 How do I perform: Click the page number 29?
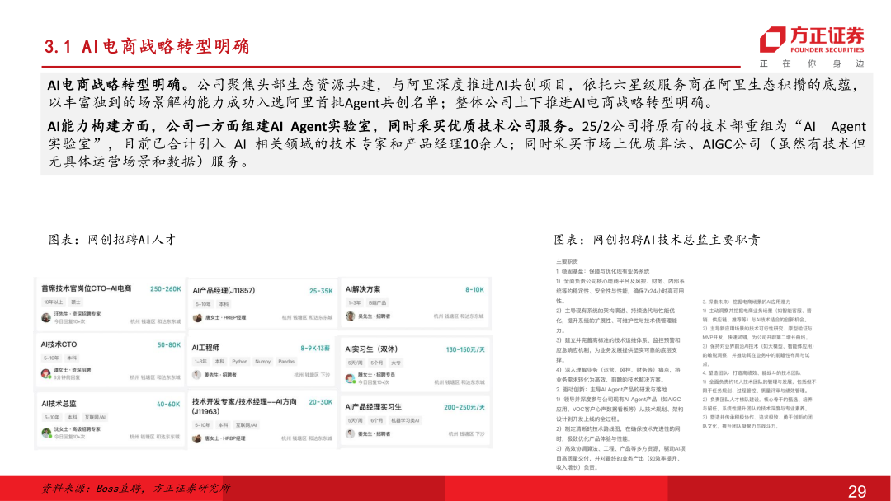coord(857,491)
